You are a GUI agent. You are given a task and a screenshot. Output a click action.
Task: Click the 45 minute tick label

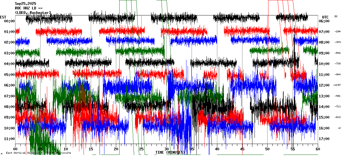point(242,149)
